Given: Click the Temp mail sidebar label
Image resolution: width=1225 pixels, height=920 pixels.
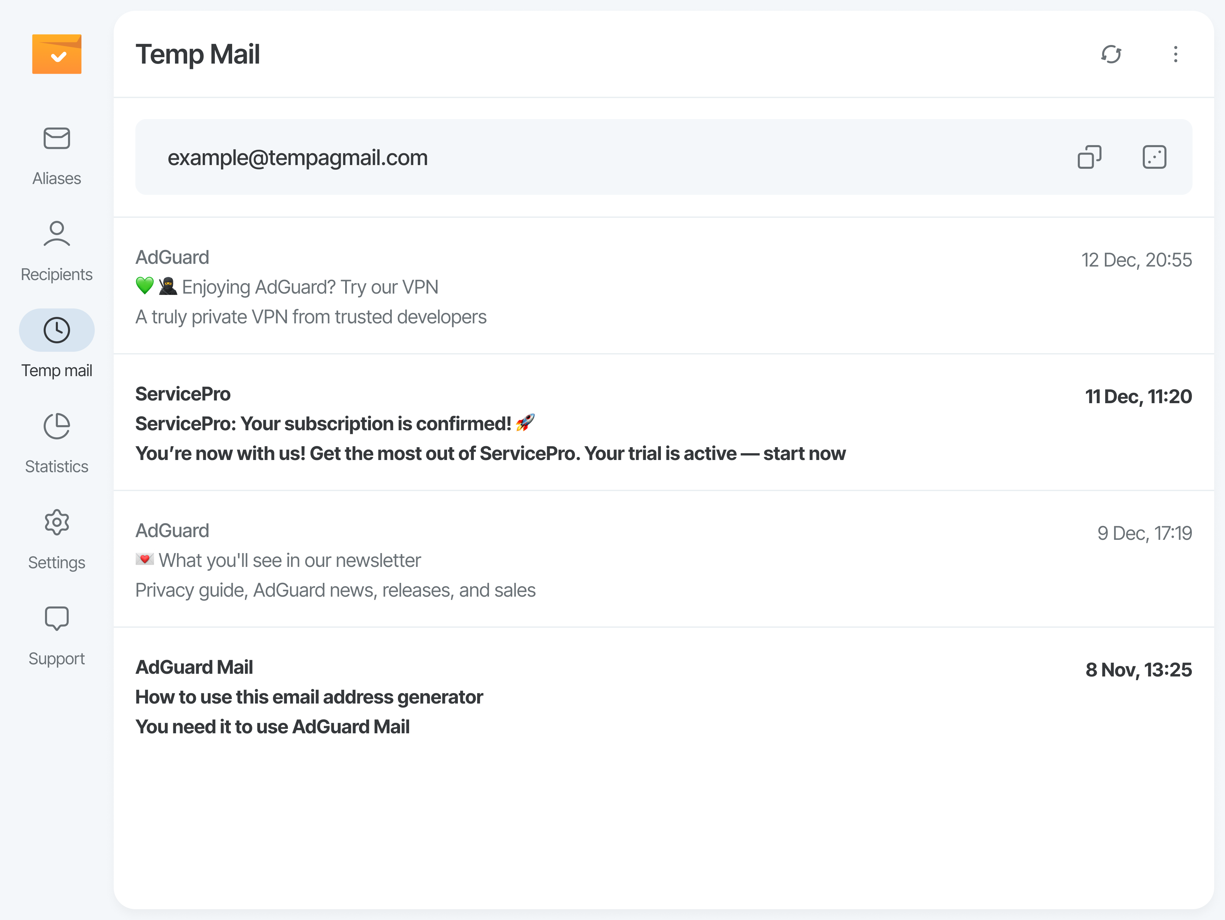Looking at the screenshot, I should pyautogui.click(x=57, y=370).
